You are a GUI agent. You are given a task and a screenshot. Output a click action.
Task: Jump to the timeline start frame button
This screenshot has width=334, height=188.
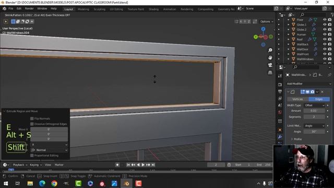click(128, 165)
